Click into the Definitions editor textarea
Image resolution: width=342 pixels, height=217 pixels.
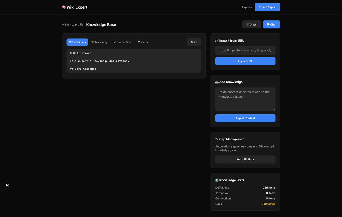click(x=134, y=61)
